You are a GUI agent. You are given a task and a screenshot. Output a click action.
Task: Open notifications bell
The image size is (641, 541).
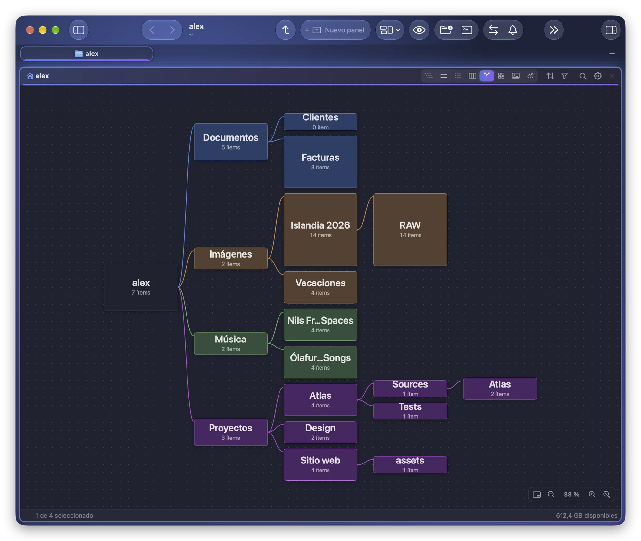coord(513,30)
